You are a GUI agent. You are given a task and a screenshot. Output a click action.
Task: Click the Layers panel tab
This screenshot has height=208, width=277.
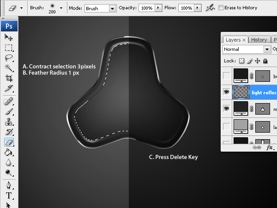point(234,40)
